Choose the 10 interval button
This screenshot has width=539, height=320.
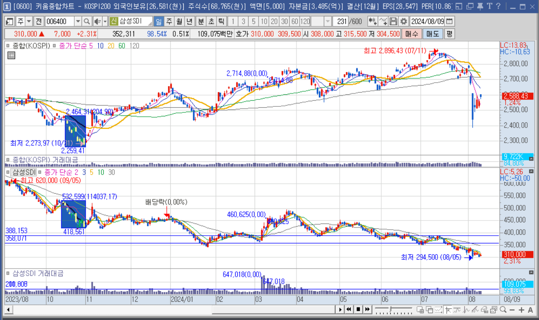pos(264,22)
